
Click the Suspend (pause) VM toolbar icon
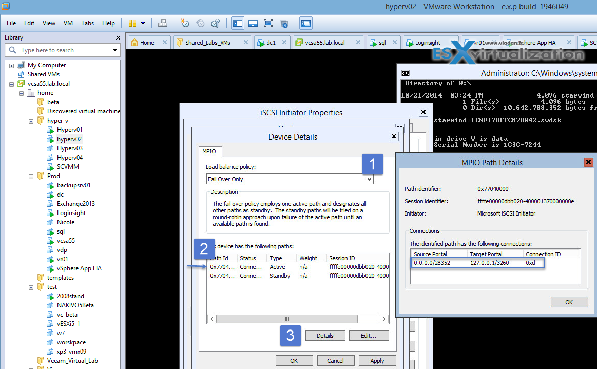coord(132,23)
